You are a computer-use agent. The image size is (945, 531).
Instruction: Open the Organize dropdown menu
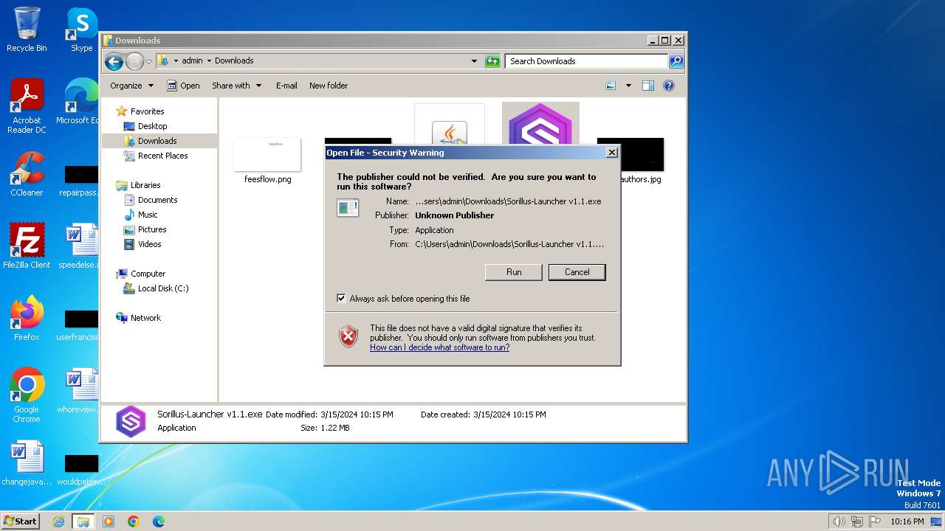[x=132, y=86]
